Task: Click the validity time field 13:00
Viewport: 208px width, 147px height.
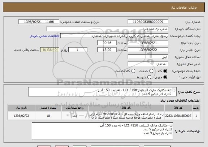Action: pos(107,50)
